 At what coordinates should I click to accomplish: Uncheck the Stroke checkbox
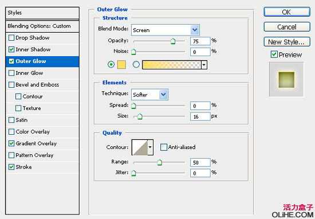pos(11,167)
